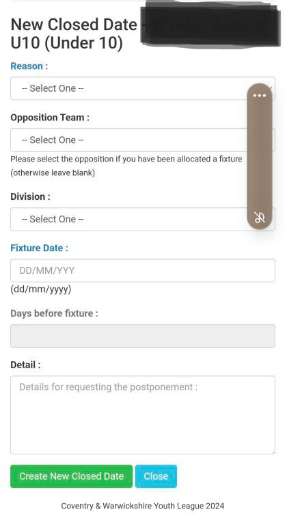Click the blue Close button
Viewport: 285px width, 514px height.
tap(156, 476)
